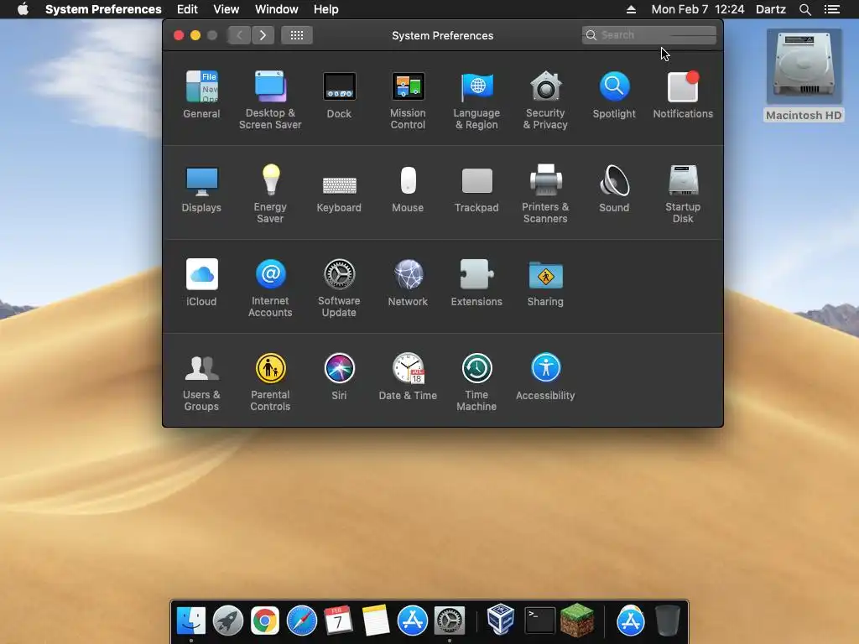Click the Show All grid button

[x=297, y=35]
